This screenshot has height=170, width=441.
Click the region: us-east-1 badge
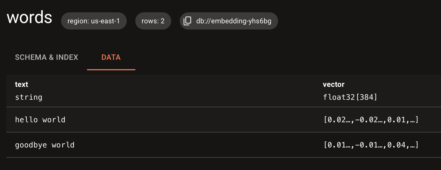point(94,21)
